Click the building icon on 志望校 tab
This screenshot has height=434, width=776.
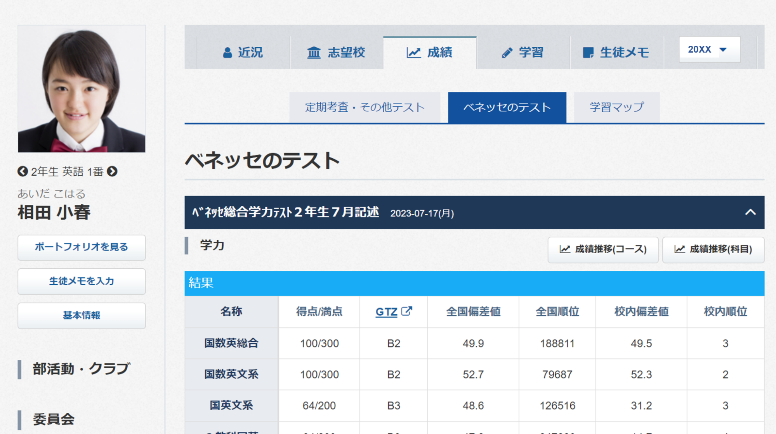coord(314,52)
